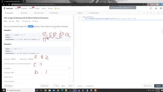Open Windows Start menu
The height and width of the screenshot is (92, 163).
click(x=4, y=90)
